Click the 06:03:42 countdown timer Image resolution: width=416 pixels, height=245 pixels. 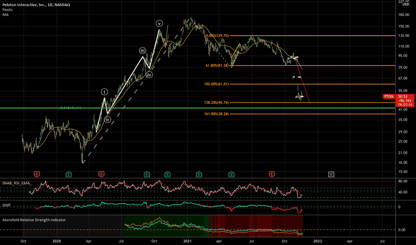(x=405, y=105)
